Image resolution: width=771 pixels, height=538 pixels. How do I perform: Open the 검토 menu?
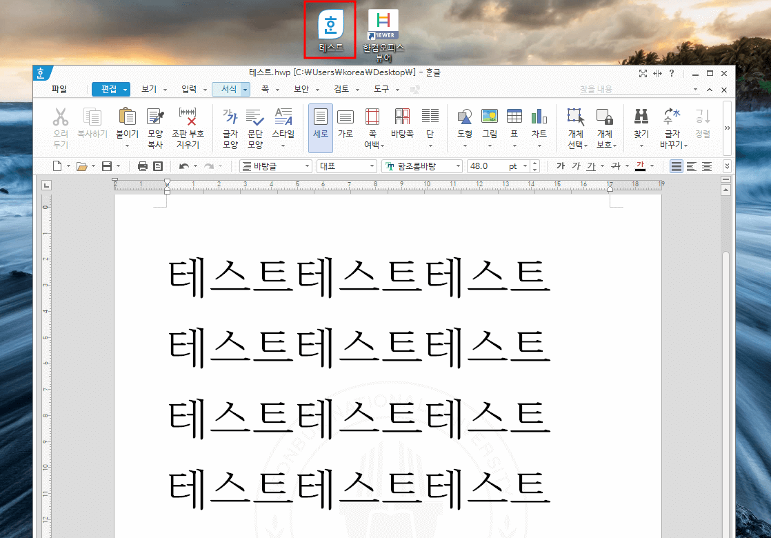(341, 89)
